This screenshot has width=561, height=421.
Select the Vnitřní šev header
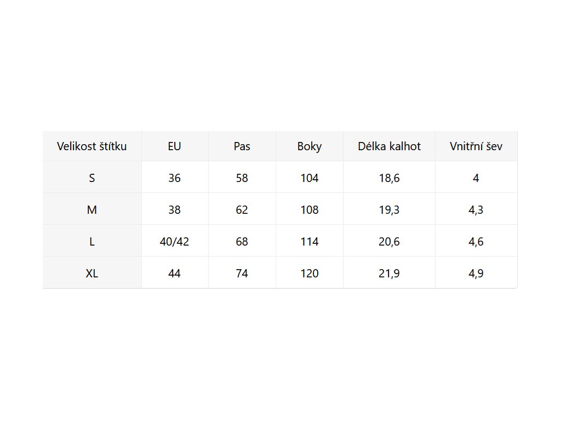pos(476,146)
